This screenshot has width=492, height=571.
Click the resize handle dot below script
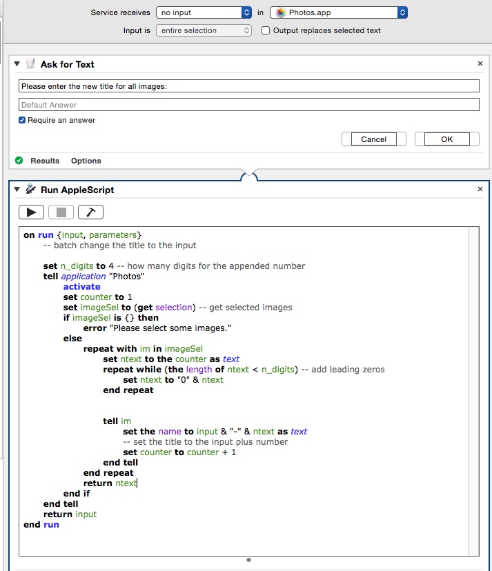pos(248,560)
